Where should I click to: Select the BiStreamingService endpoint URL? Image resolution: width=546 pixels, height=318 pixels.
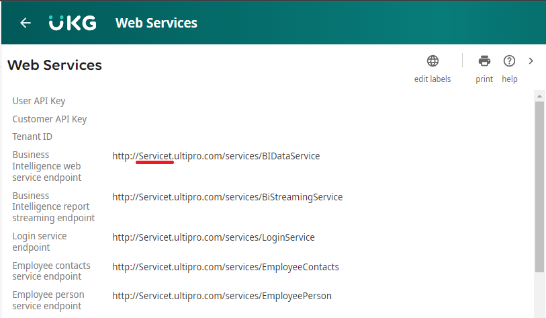click(228, 197)
